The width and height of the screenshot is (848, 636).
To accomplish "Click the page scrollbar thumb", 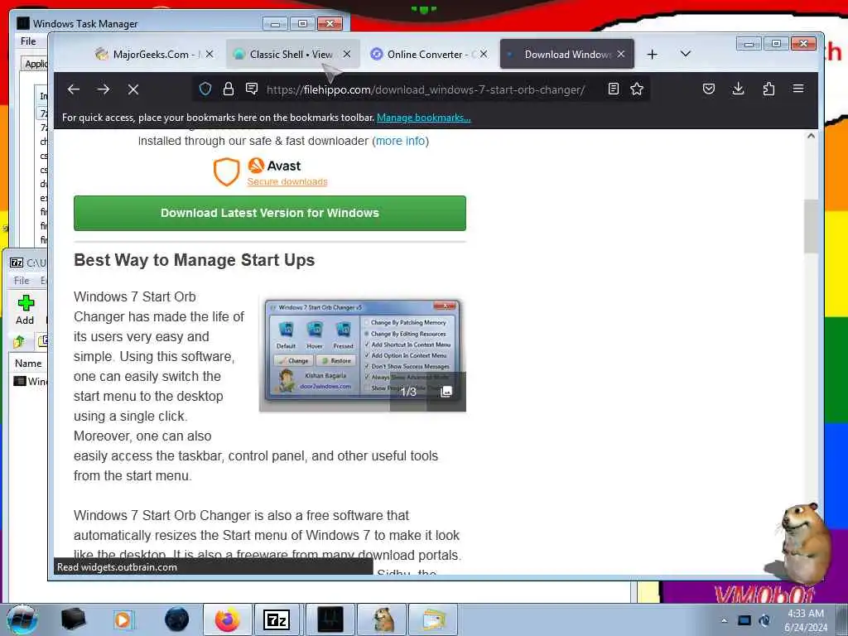I will pyautogui.click(x=811, y=226).
